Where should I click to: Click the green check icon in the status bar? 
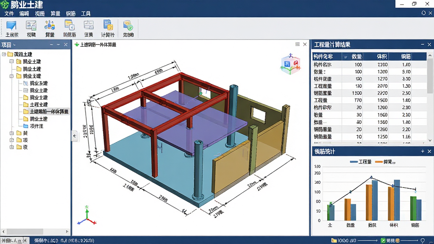point(383,241)
